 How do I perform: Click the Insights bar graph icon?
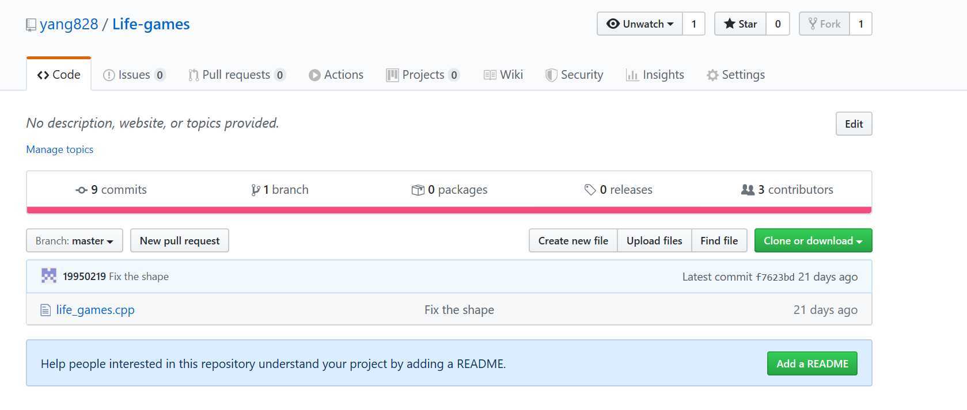click(632, 75)
